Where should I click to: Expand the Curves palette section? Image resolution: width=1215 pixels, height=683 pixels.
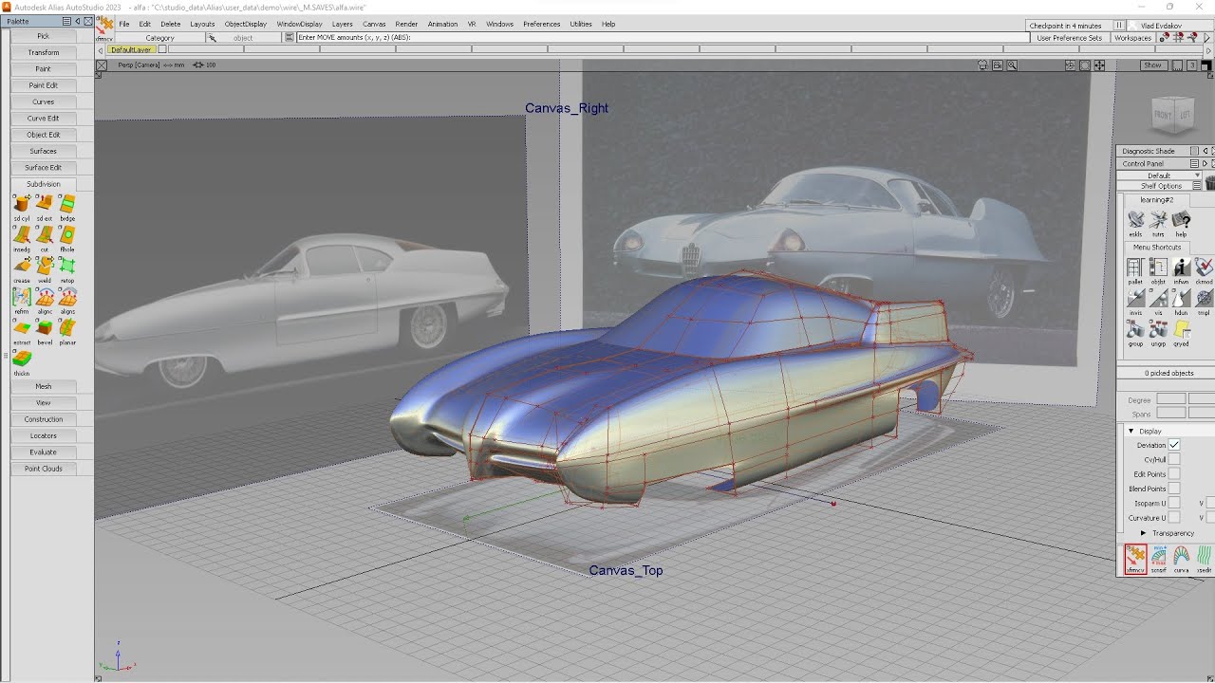pyautogui.click(x=43, y=102)
